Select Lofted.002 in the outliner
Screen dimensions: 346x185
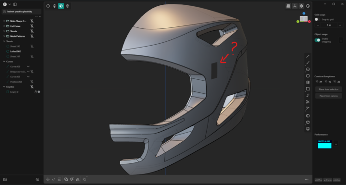click(x=15, y=51)
